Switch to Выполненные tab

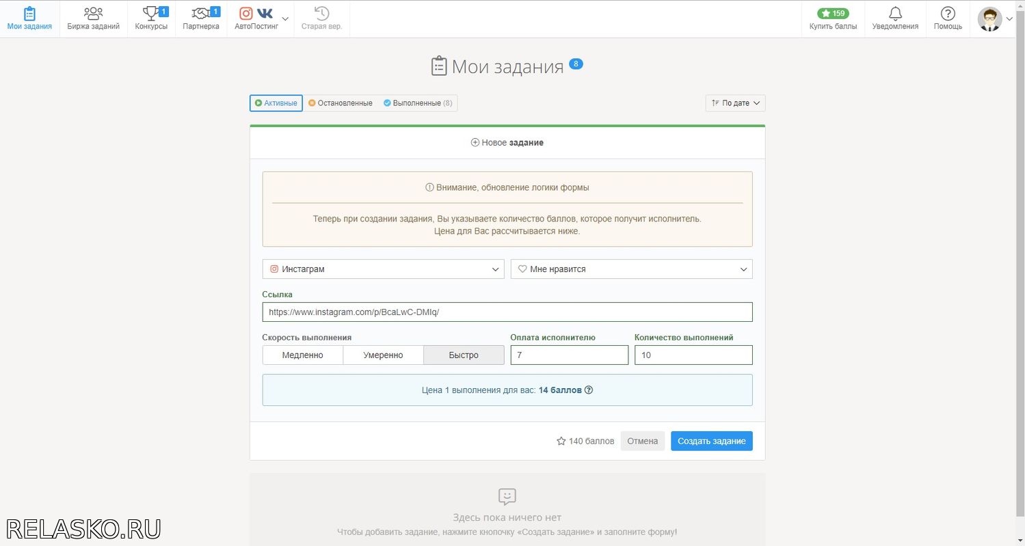[x=417, y=103]
